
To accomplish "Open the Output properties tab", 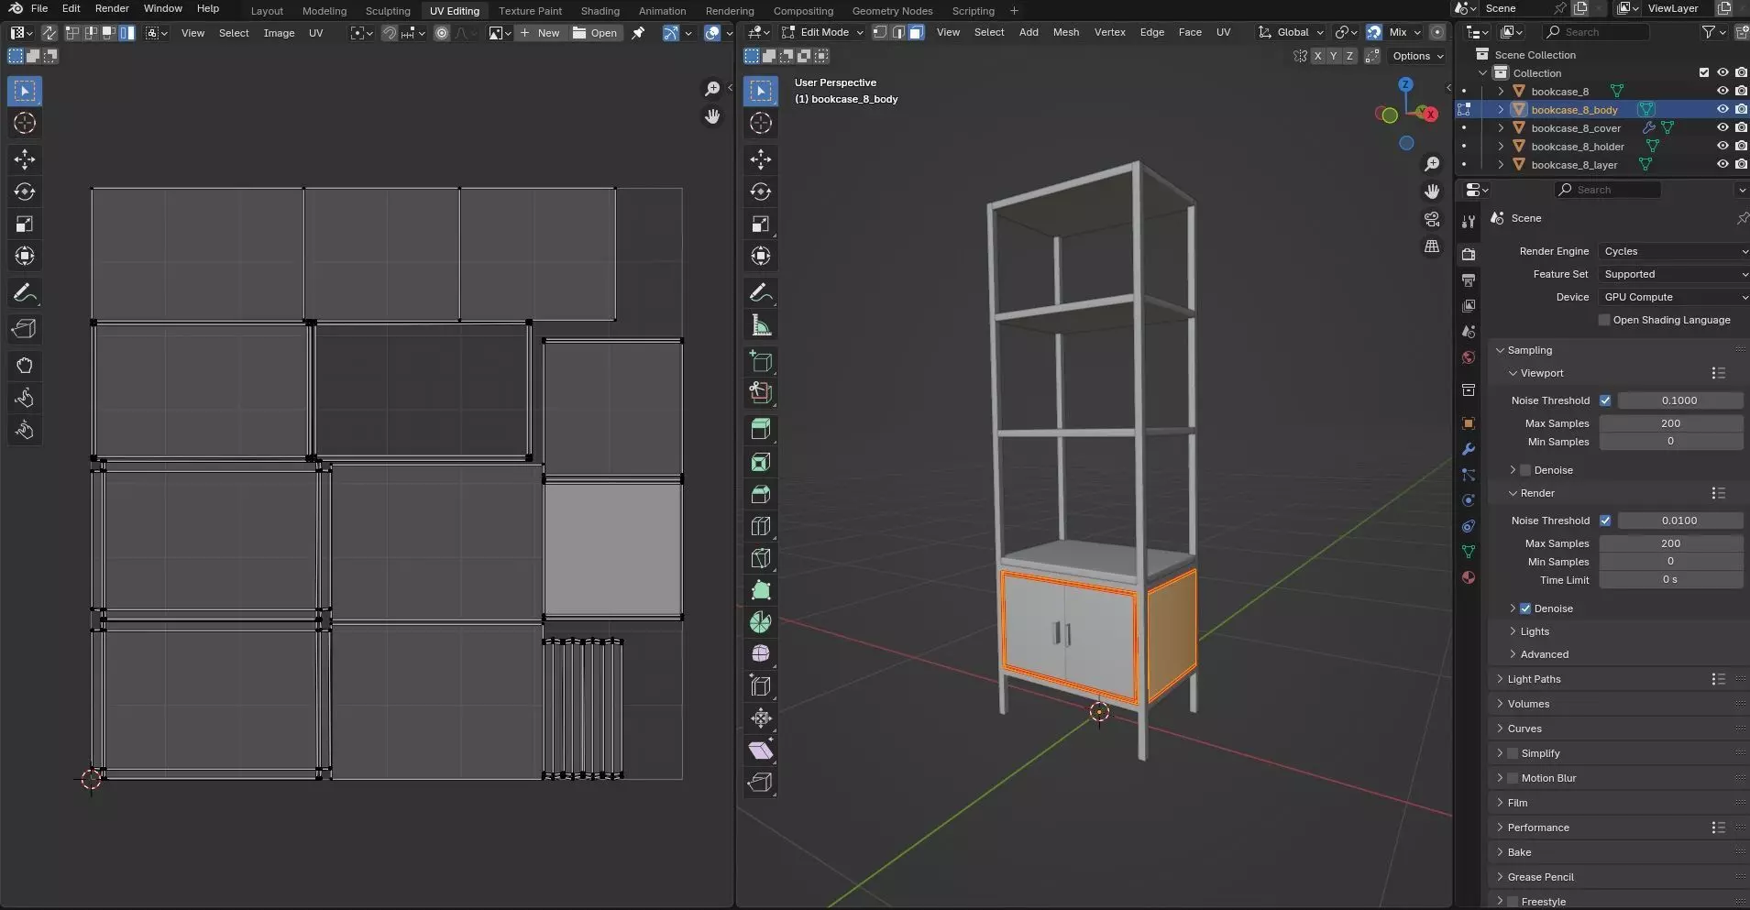I will 1469,280.
